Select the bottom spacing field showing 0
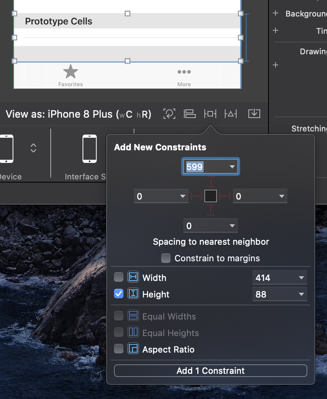 [x=211, y=225]
